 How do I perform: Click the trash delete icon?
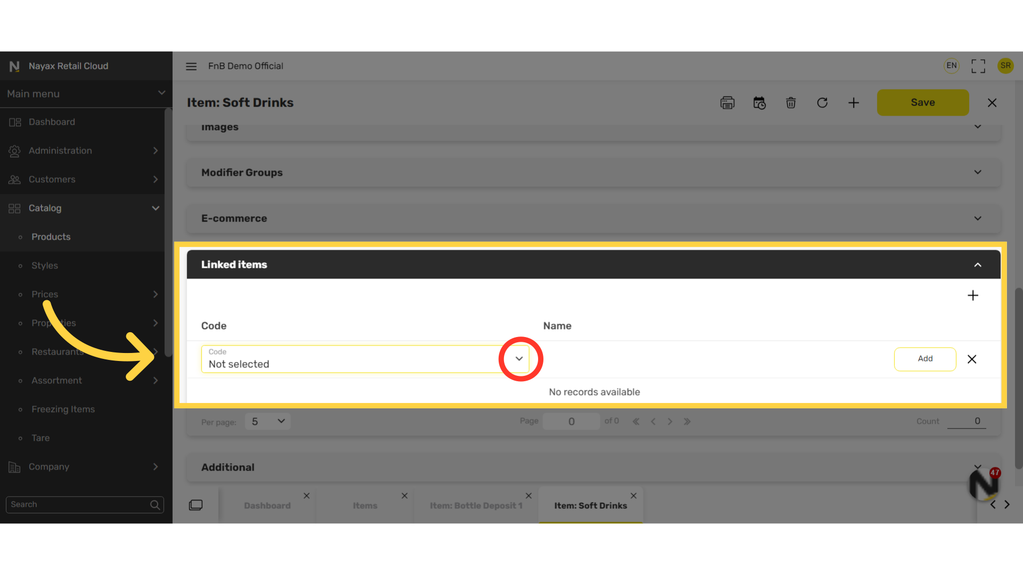(791, 103)
